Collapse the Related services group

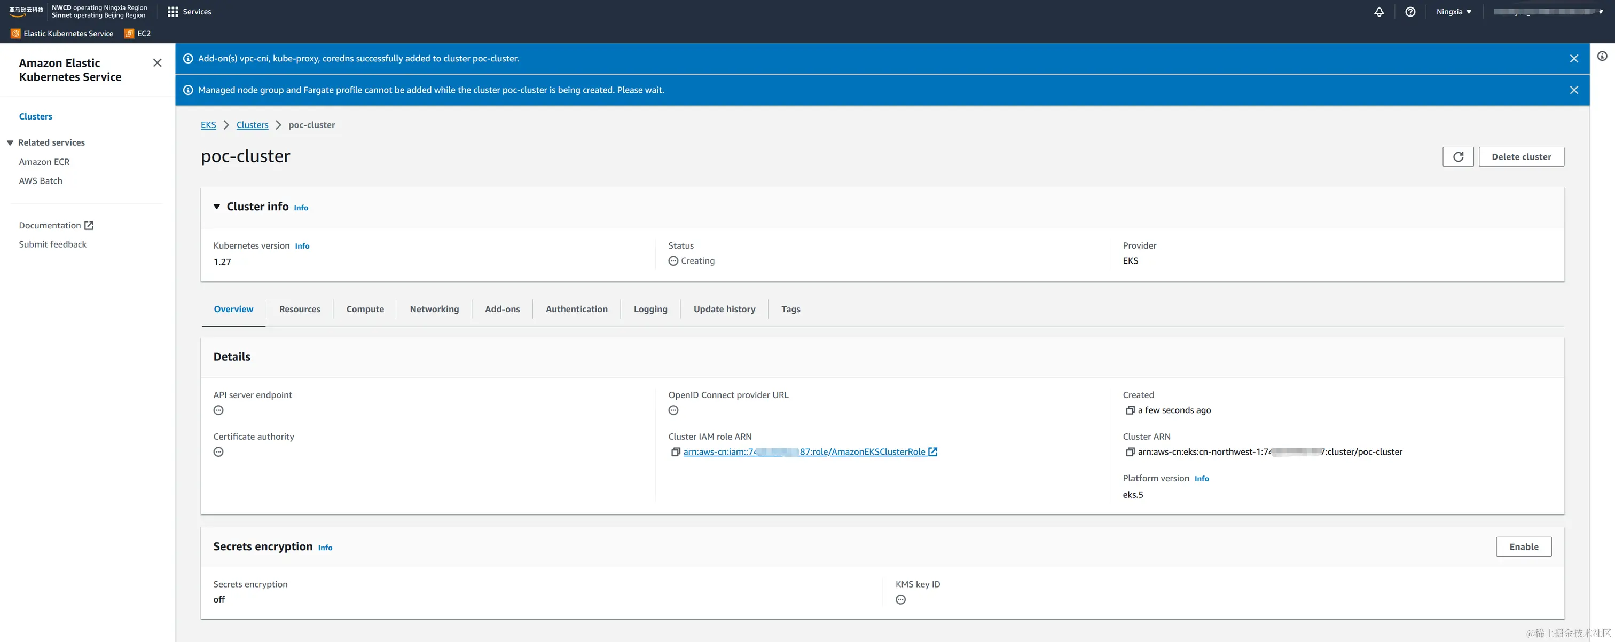tap(10, 143)
